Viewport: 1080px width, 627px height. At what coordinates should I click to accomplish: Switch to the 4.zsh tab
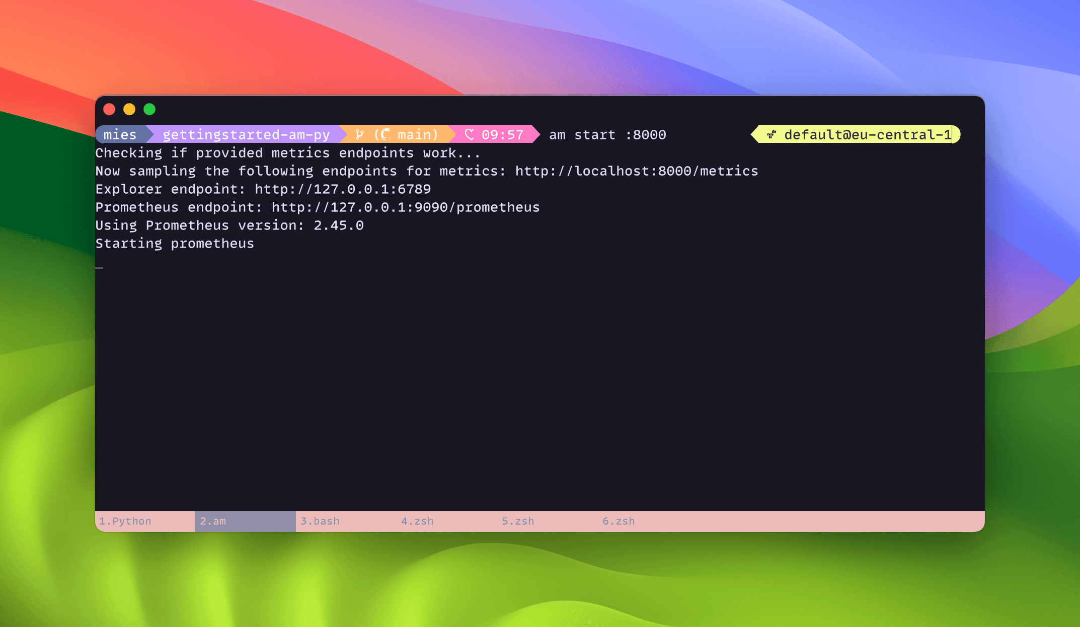417,521
